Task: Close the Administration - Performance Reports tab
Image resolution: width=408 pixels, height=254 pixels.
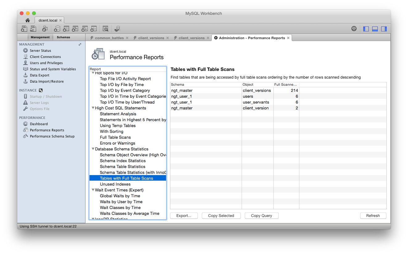Action: point(288,38)
